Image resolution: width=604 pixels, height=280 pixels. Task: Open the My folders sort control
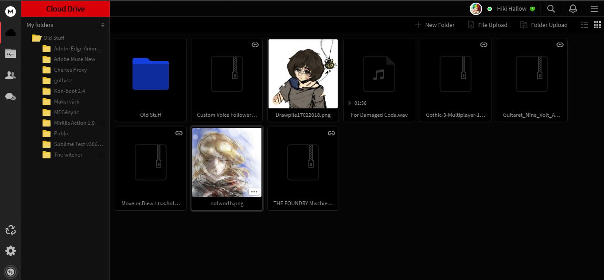point(103,25)
